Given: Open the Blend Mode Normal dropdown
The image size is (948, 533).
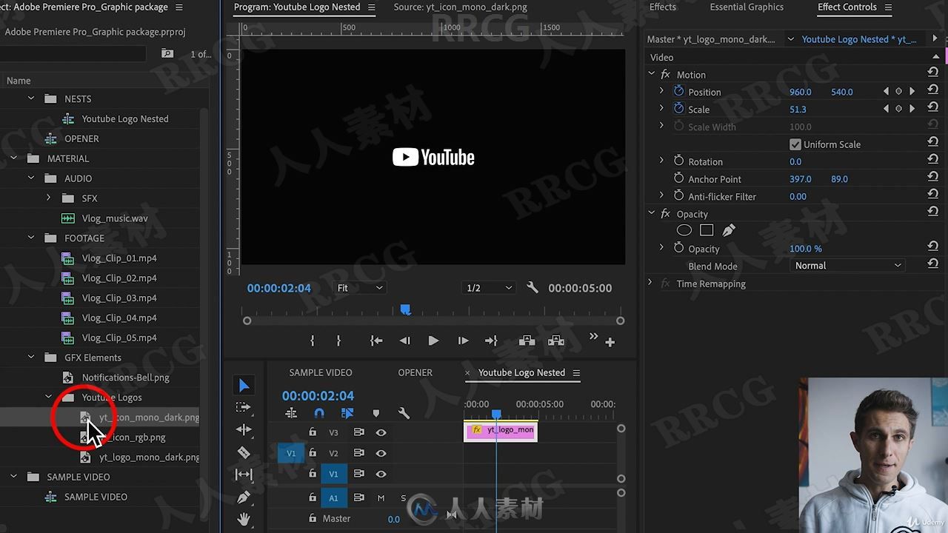Looking at the screenshot, I should [847, 266].
